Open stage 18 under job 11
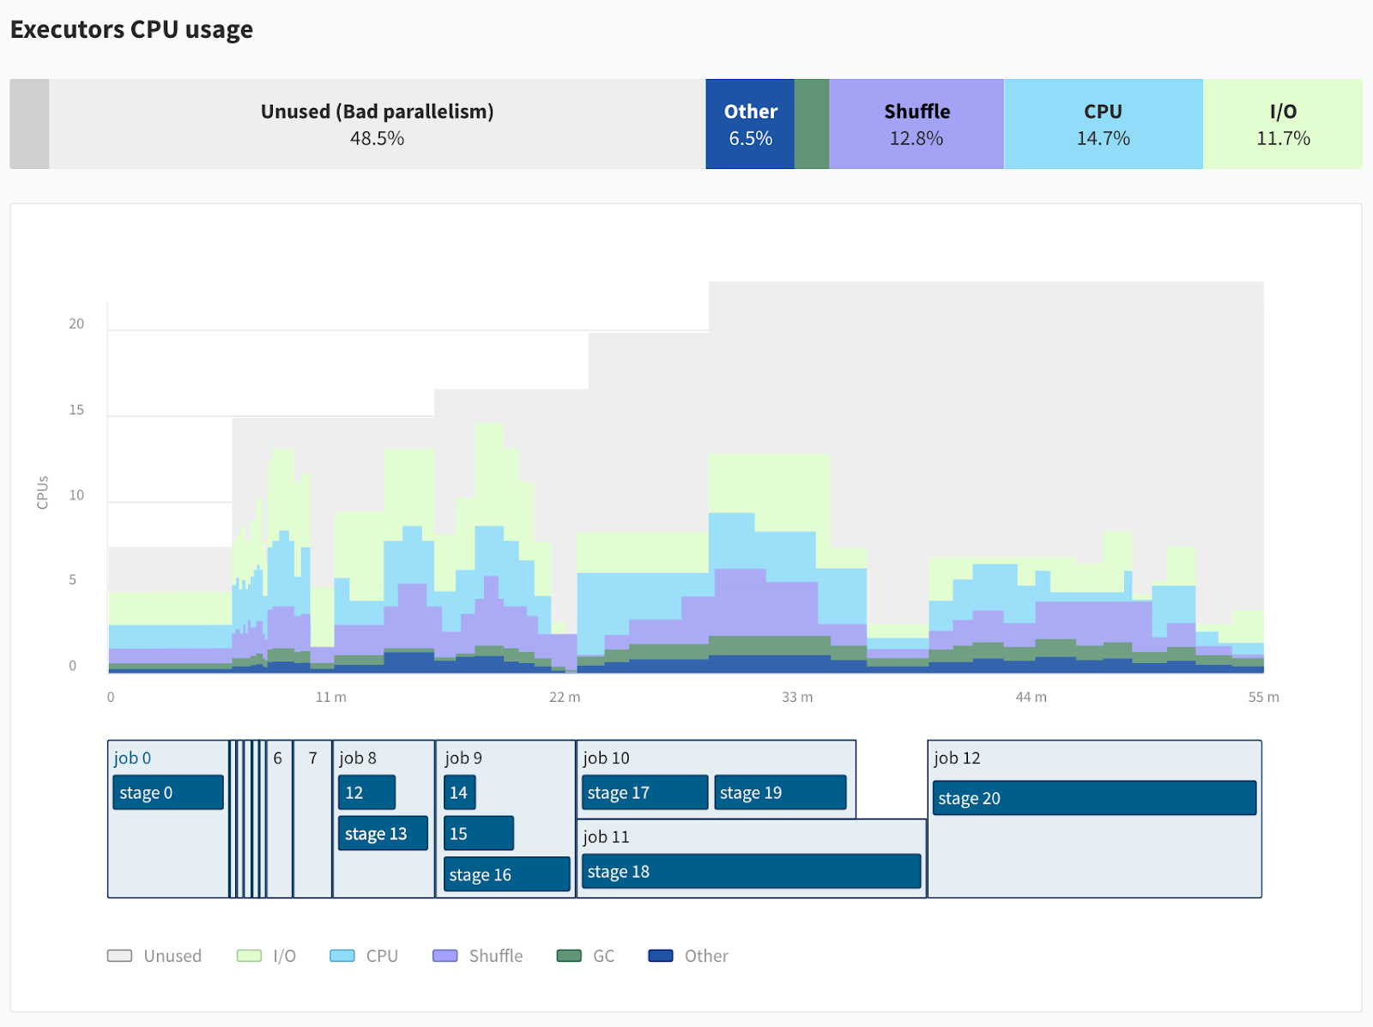This screenshot has height=1027, width=1373. click(751, 872)
